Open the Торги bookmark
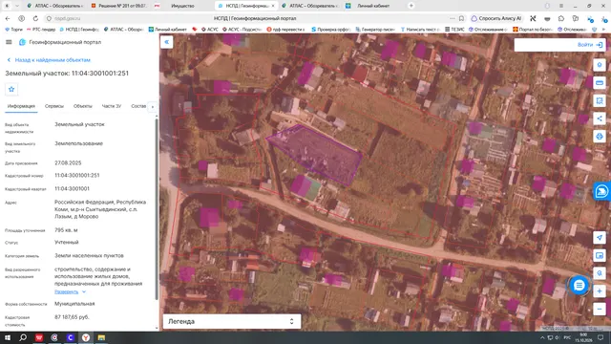Image resolution: width=611 pixels, height=344 pixels. point(14,30)
